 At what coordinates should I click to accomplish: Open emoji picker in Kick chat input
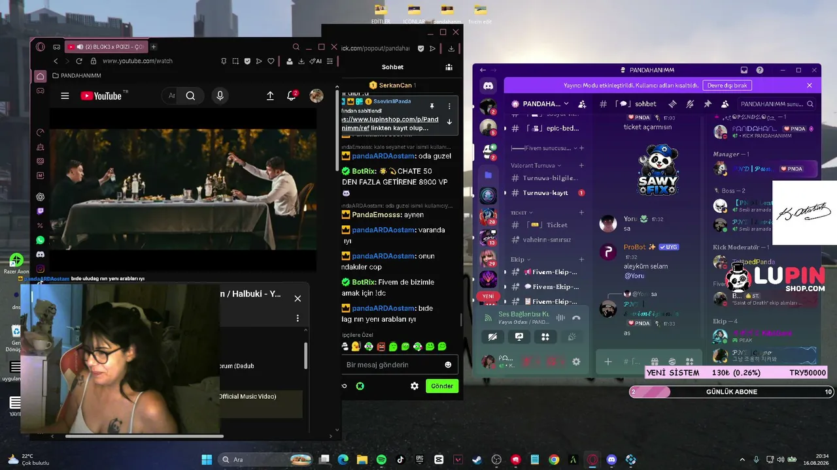pos(448,365)
